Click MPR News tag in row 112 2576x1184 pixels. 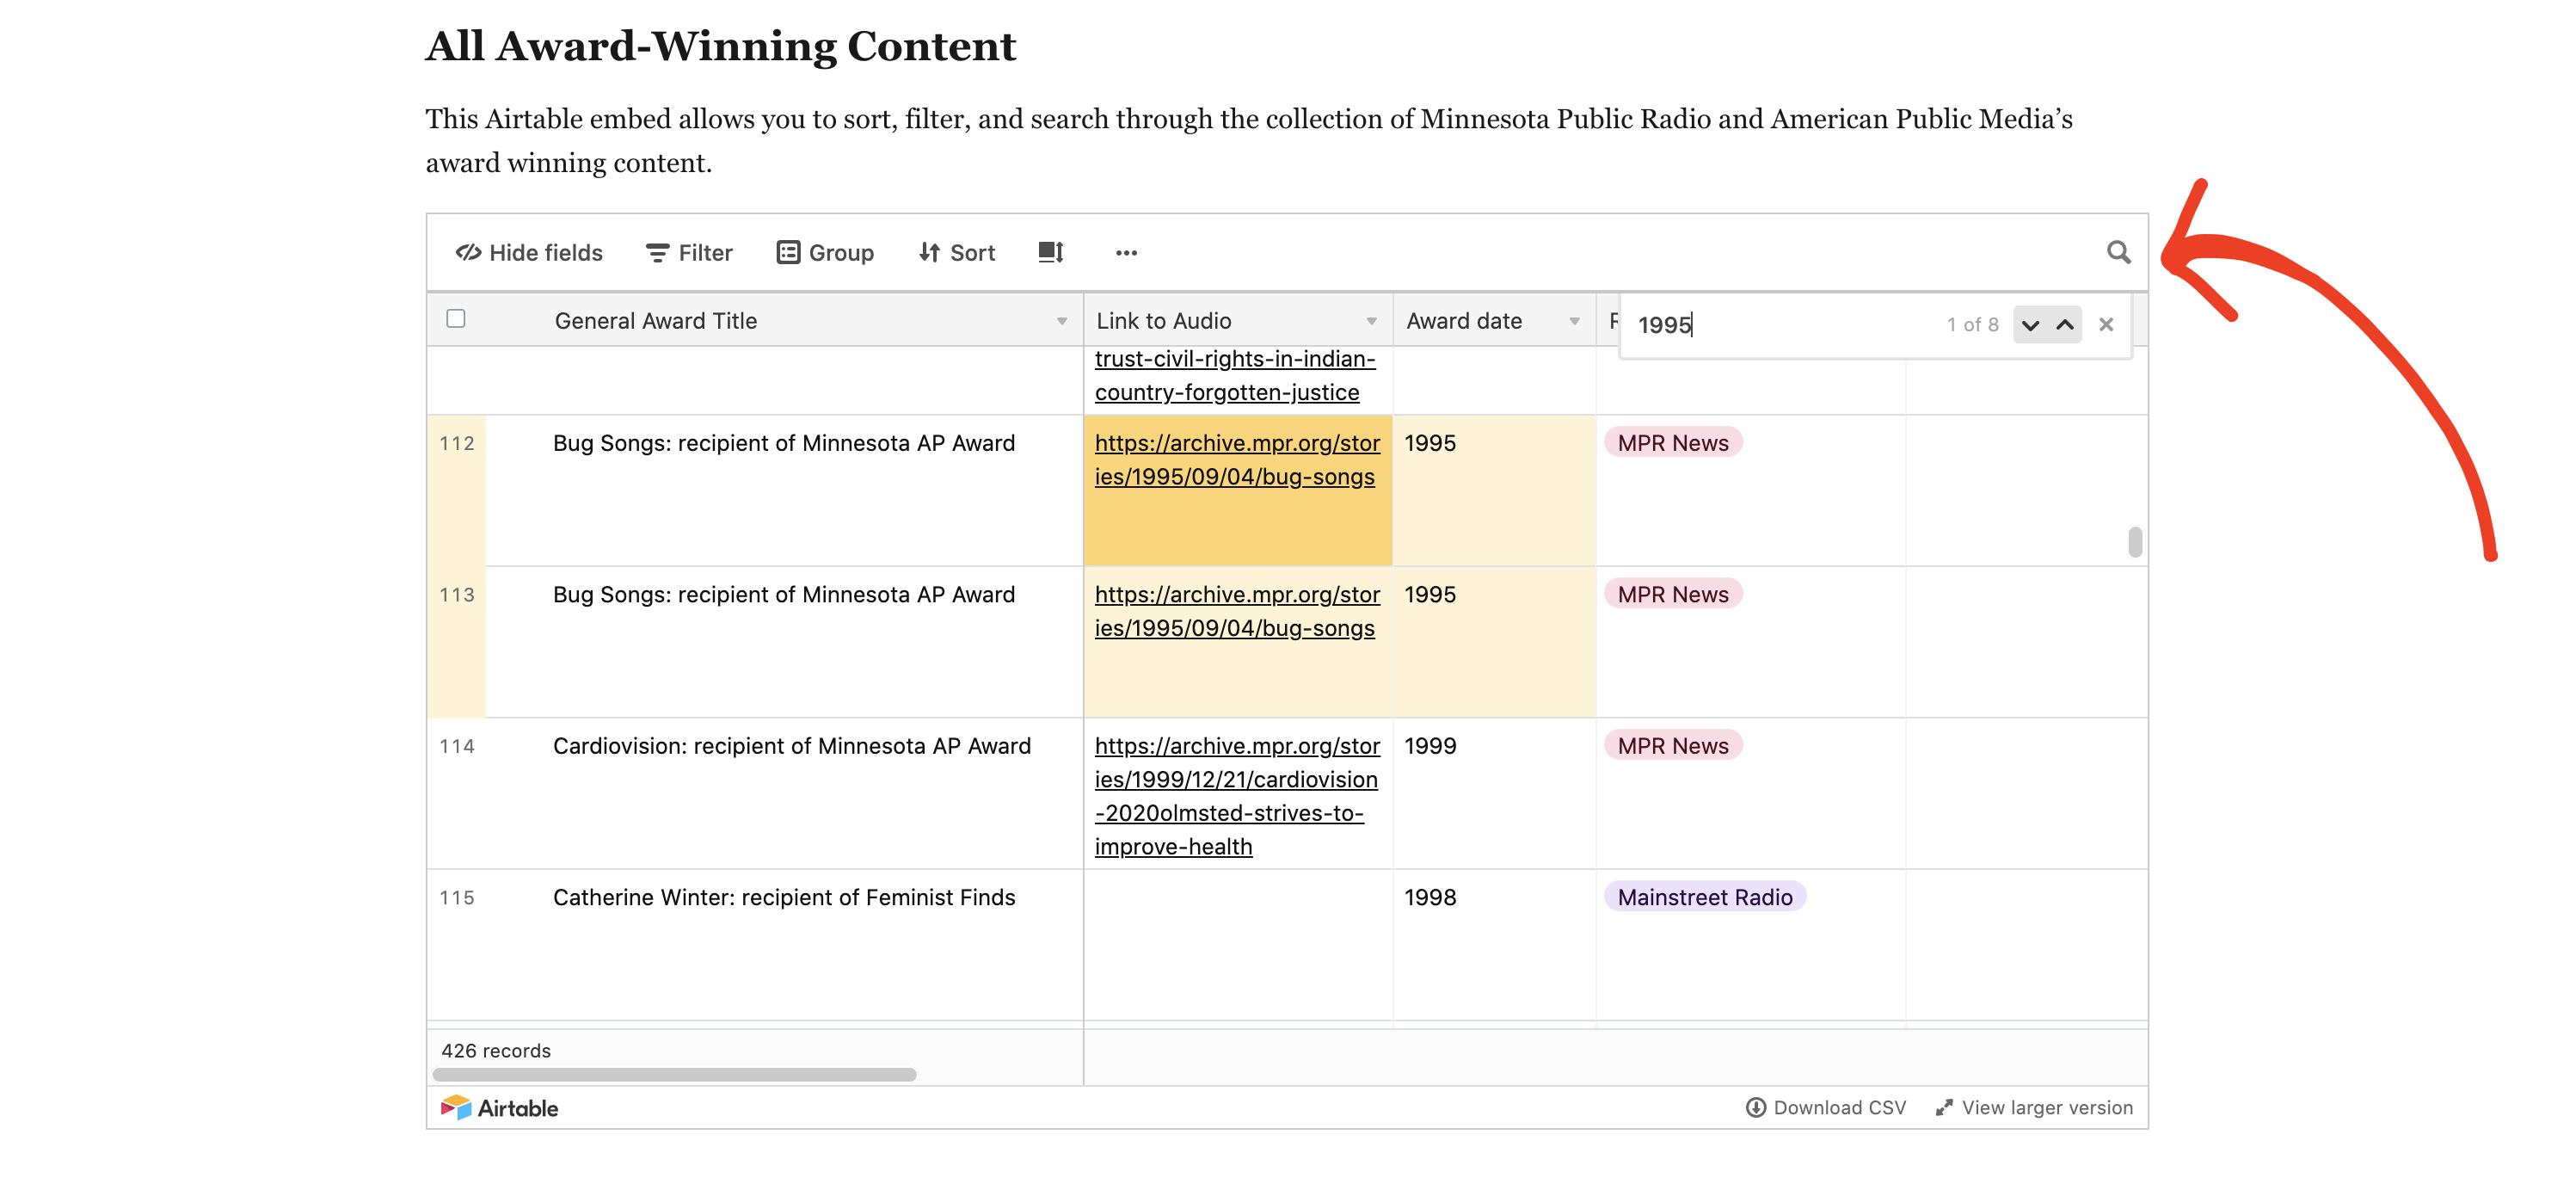(x=1673, y=442)
